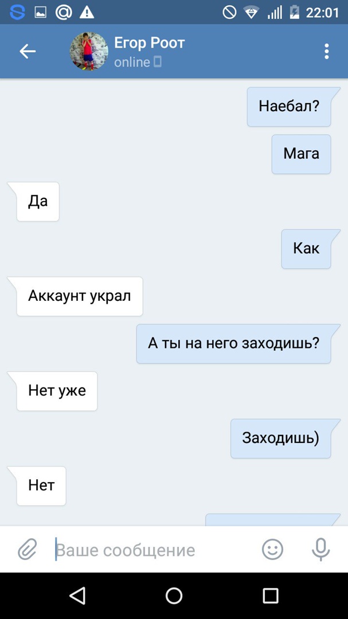Image resolution: width=348 pixels, height=619 pixels.
Task: Select the "Аккаунт украл" message bubble
Action: pyautogui.click(x=79, y=296)
